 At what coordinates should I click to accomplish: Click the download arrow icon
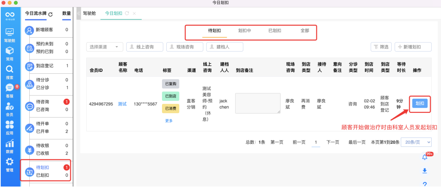425,171
